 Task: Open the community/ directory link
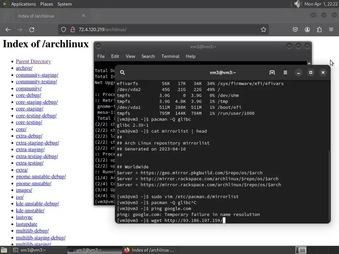click(28, 89)
